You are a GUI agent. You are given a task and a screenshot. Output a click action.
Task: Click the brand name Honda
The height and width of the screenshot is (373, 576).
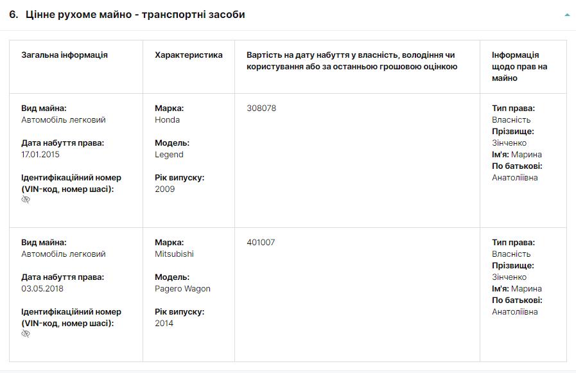coord(167,120)
